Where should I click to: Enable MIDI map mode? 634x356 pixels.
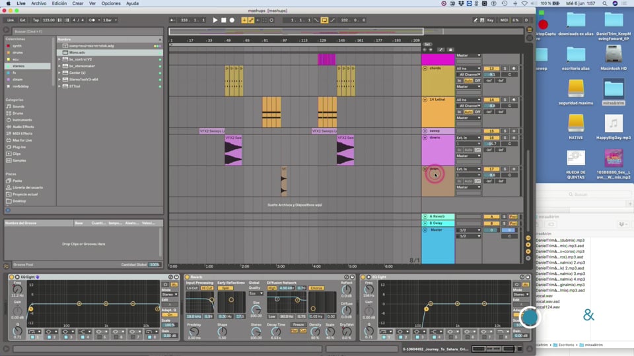pos(504,20)
